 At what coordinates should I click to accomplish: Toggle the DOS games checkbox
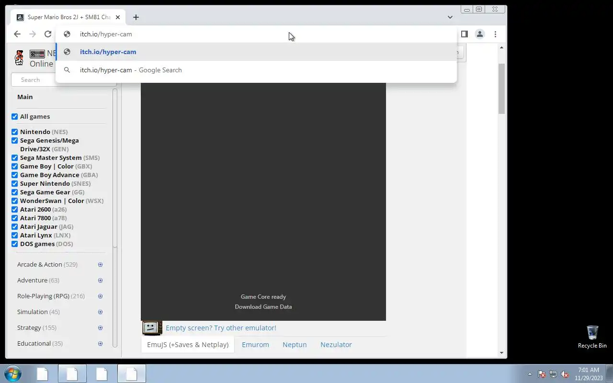(x=14, y=244)
